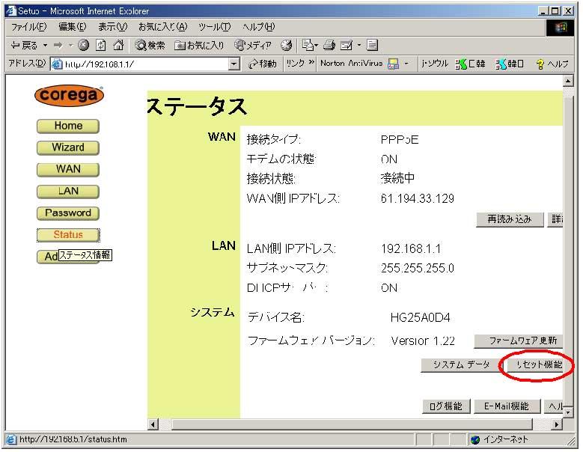Open the ツール(T) menu
Screen dimensions: 583x452
[214, 27]
